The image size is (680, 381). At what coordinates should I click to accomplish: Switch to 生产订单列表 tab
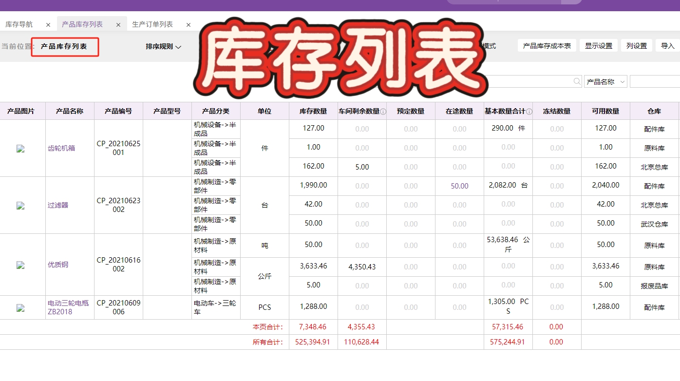152,24
